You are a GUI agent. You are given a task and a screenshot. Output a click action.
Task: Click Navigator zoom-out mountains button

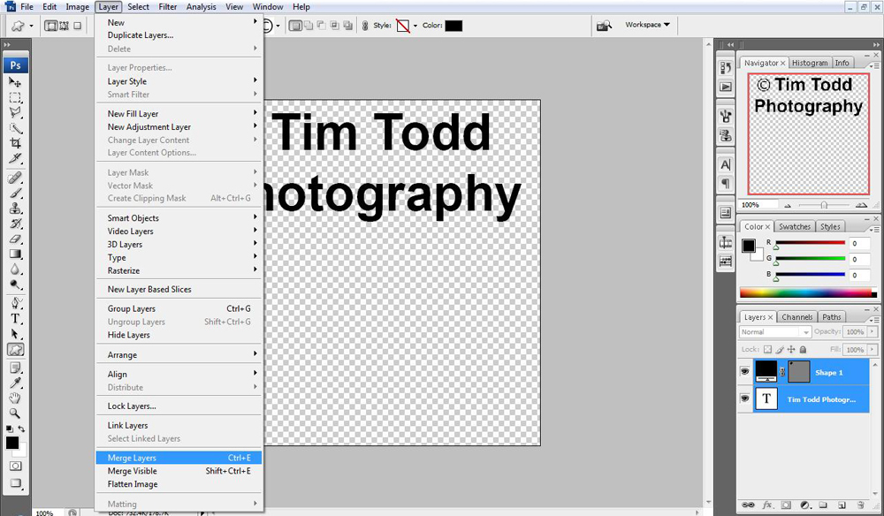(788, 205)
